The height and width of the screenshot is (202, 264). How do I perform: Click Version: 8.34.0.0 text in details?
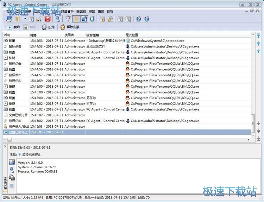[30, 163]
